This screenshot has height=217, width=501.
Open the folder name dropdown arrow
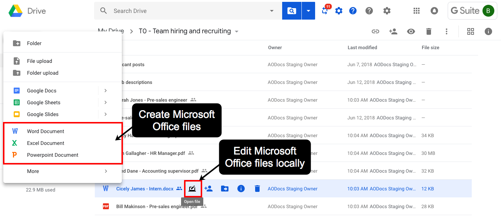pyautogui.click(x=237, y=31)
